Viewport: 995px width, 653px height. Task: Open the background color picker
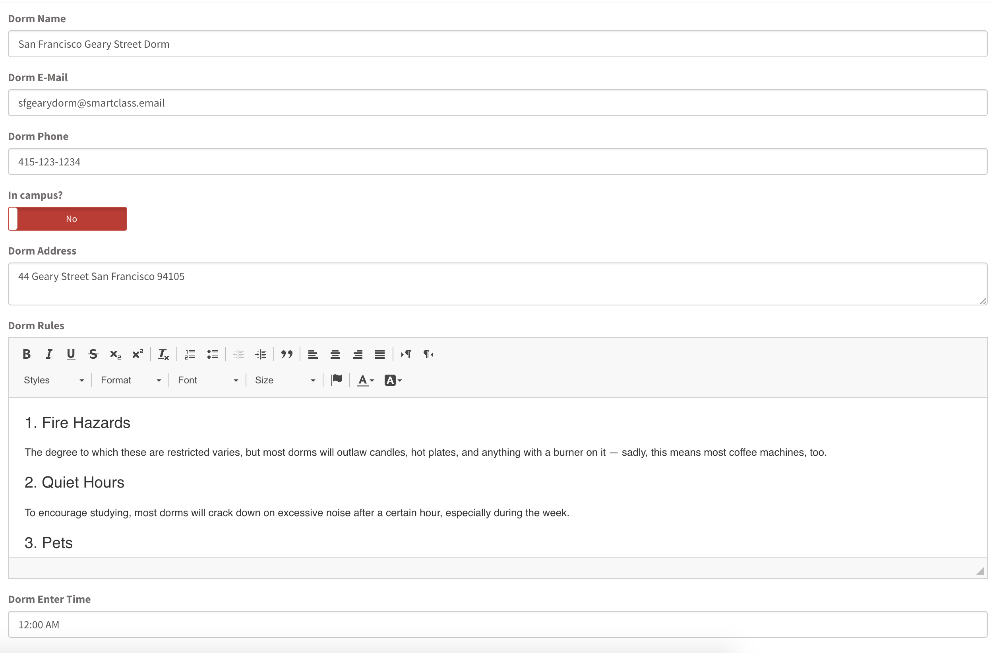[393, 380]
